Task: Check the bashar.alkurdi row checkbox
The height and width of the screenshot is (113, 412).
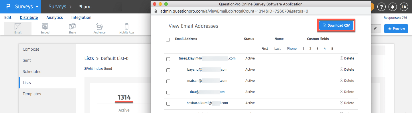Action: [x=168, y=104]
